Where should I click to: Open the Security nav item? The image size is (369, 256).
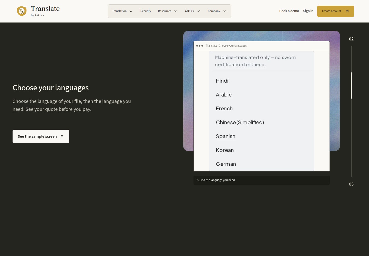(x=146, y=11)
